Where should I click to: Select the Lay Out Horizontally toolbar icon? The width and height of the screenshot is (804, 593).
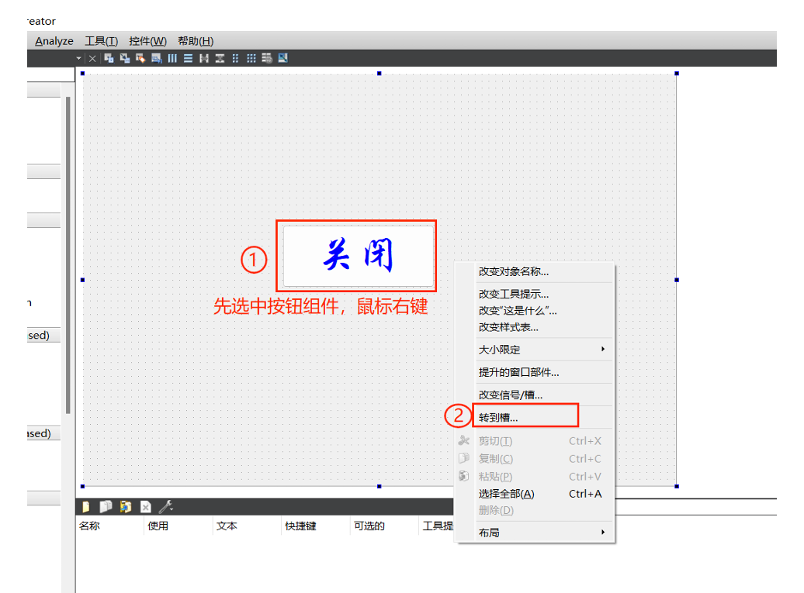click(x=172, y=58)
